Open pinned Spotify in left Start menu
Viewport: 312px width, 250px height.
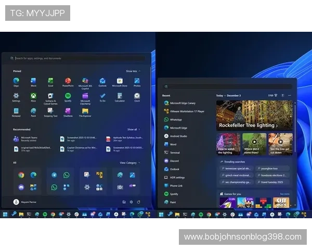68,97
